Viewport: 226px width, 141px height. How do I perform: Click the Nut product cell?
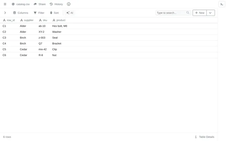click(x=54, y=55)
